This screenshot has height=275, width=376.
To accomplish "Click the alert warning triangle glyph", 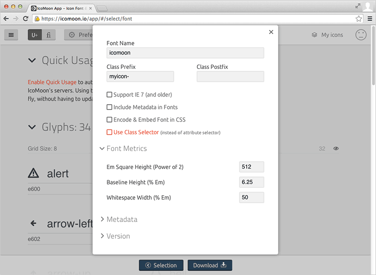I will click(x=33, y=173).
